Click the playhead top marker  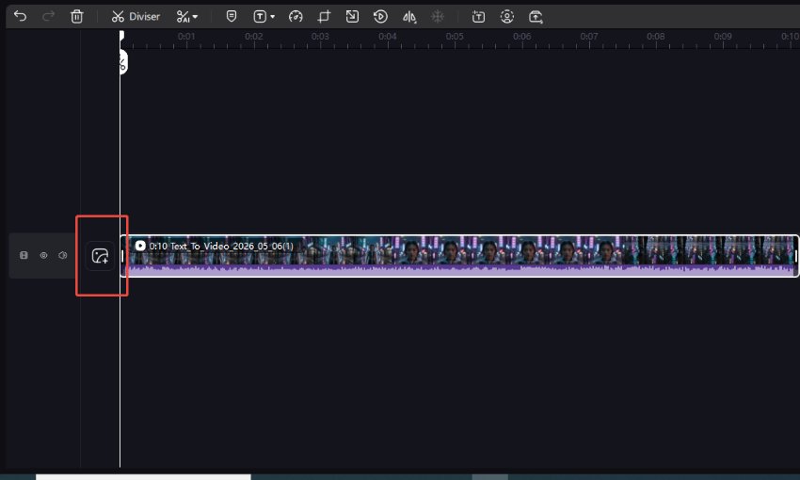(121, 35)
